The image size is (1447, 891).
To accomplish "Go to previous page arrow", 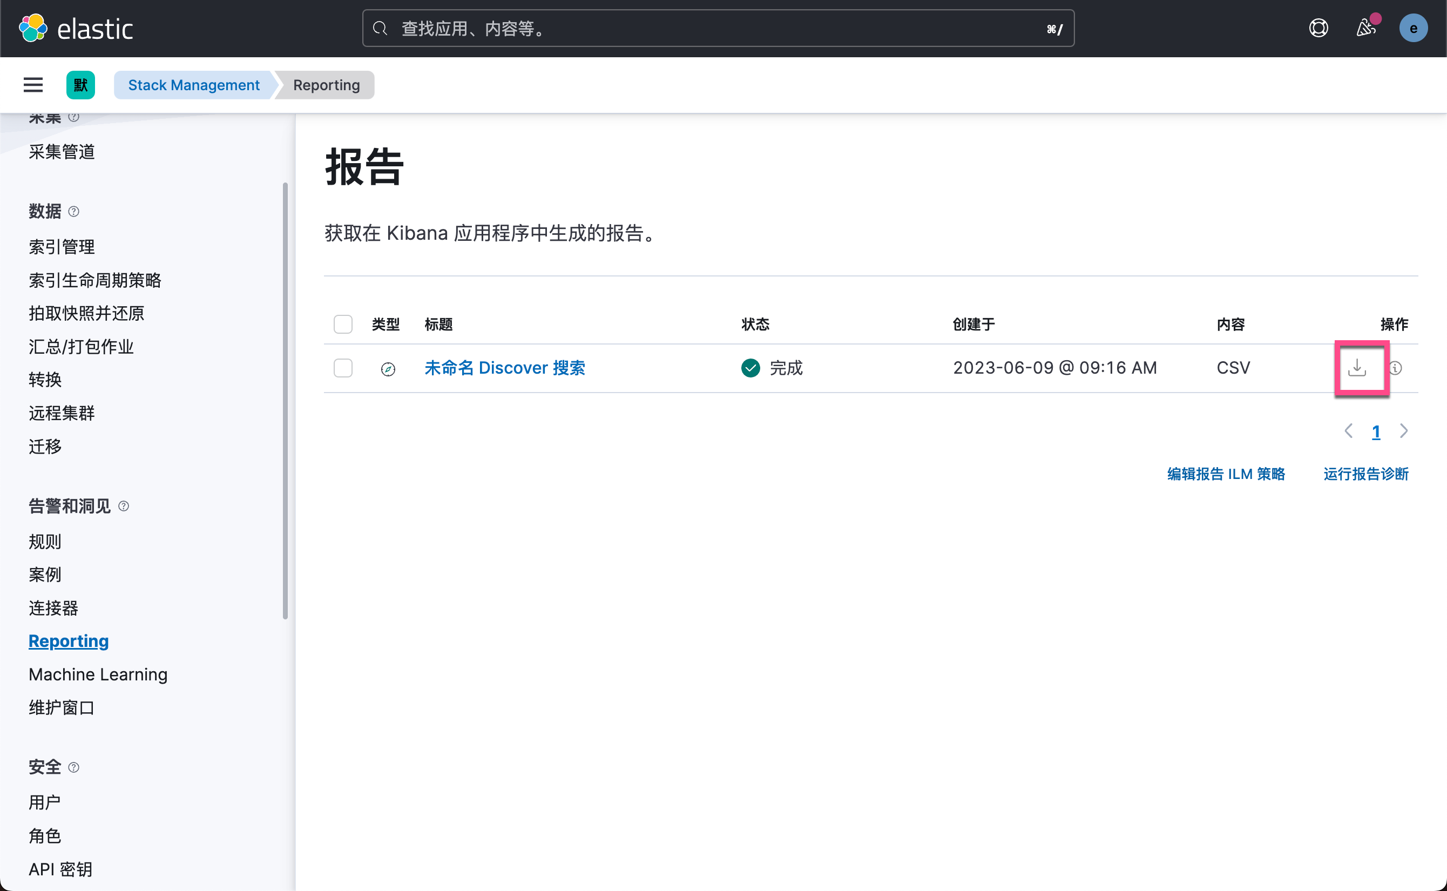I will click(1348, 431).
